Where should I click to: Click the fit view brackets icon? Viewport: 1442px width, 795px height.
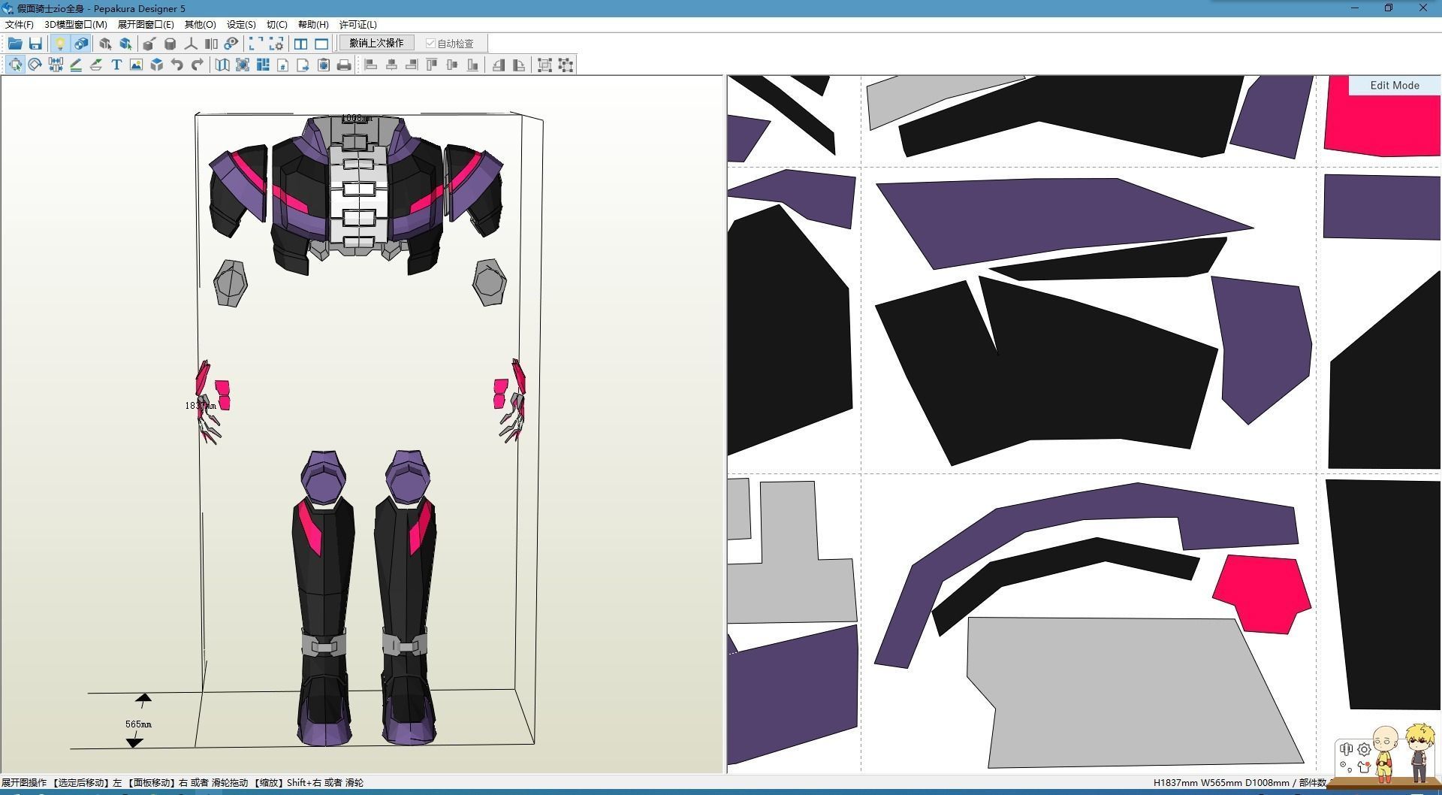256,44
